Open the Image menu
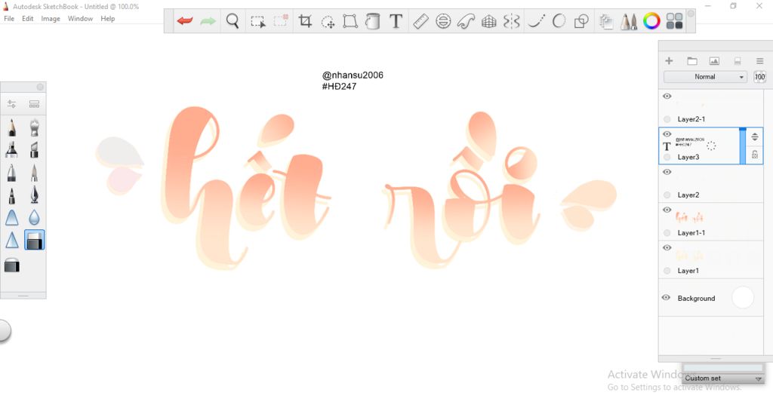Viewport: 773px width, 411px height. [51, 19]
